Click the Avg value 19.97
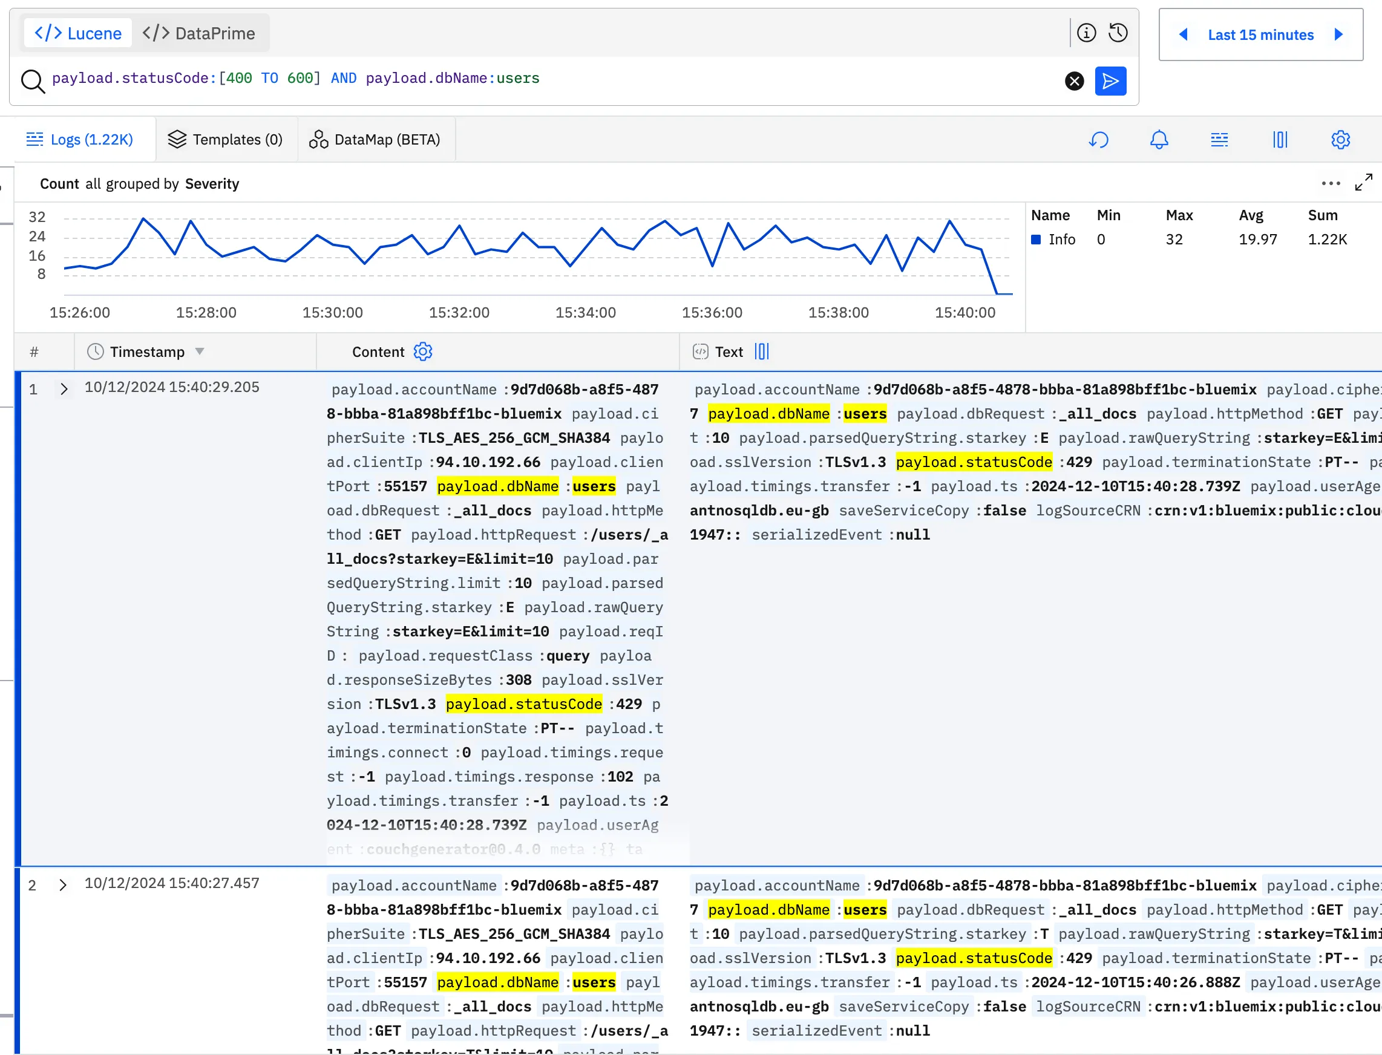This screenshot has height=1055, width=1382. point(1257,240)
